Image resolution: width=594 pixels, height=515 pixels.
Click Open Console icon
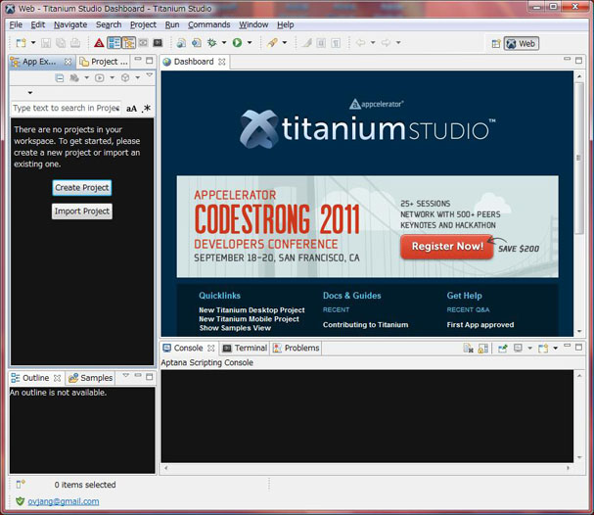[x=543, y=349]
